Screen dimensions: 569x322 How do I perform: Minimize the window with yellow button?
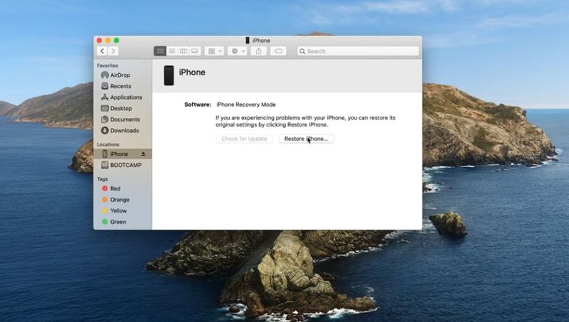[x=108, y=41]
